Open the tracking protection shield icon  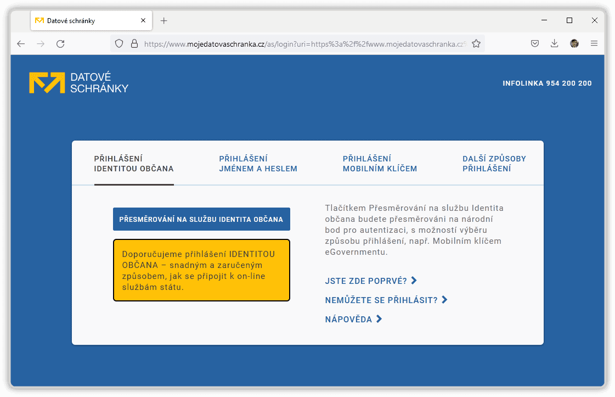click(119, 43)
